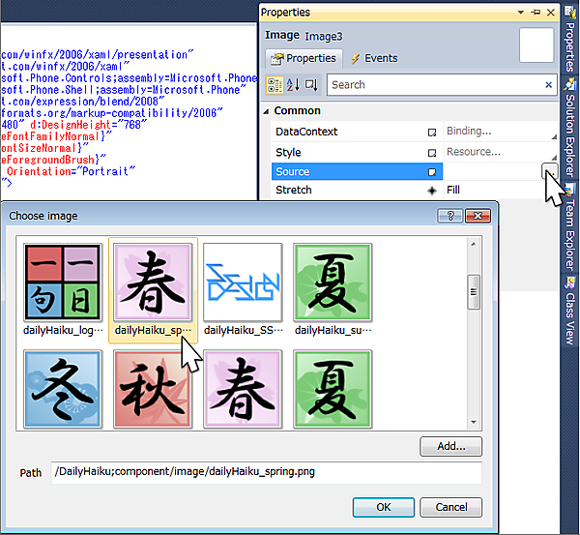The width and height of the screenshot is (580, 535).
Task: Select the green summer kanji thumbnail in second row
Action: 333,389
